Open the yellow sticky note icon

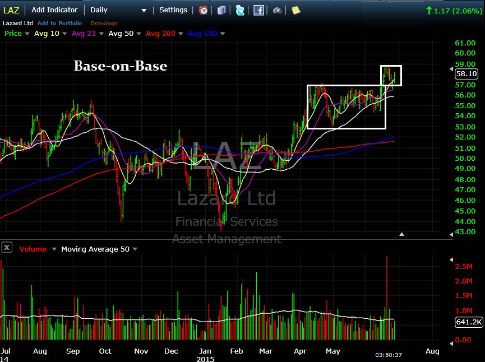click(296, 11)
